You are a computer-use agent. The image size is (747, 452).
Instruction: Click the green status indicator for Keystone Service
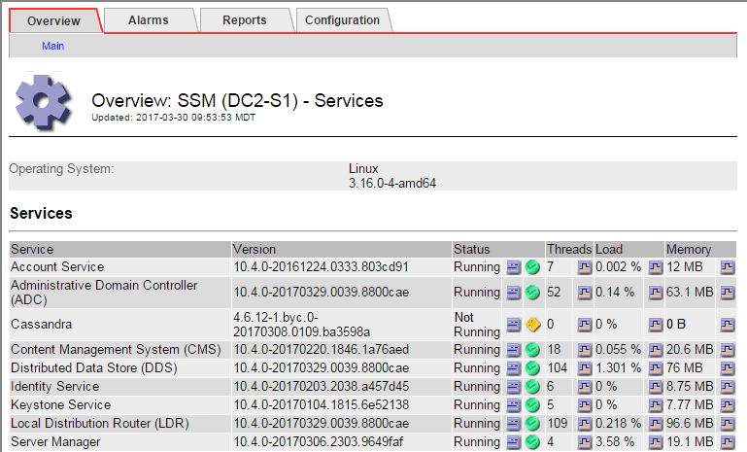click(x=532, y=405)
